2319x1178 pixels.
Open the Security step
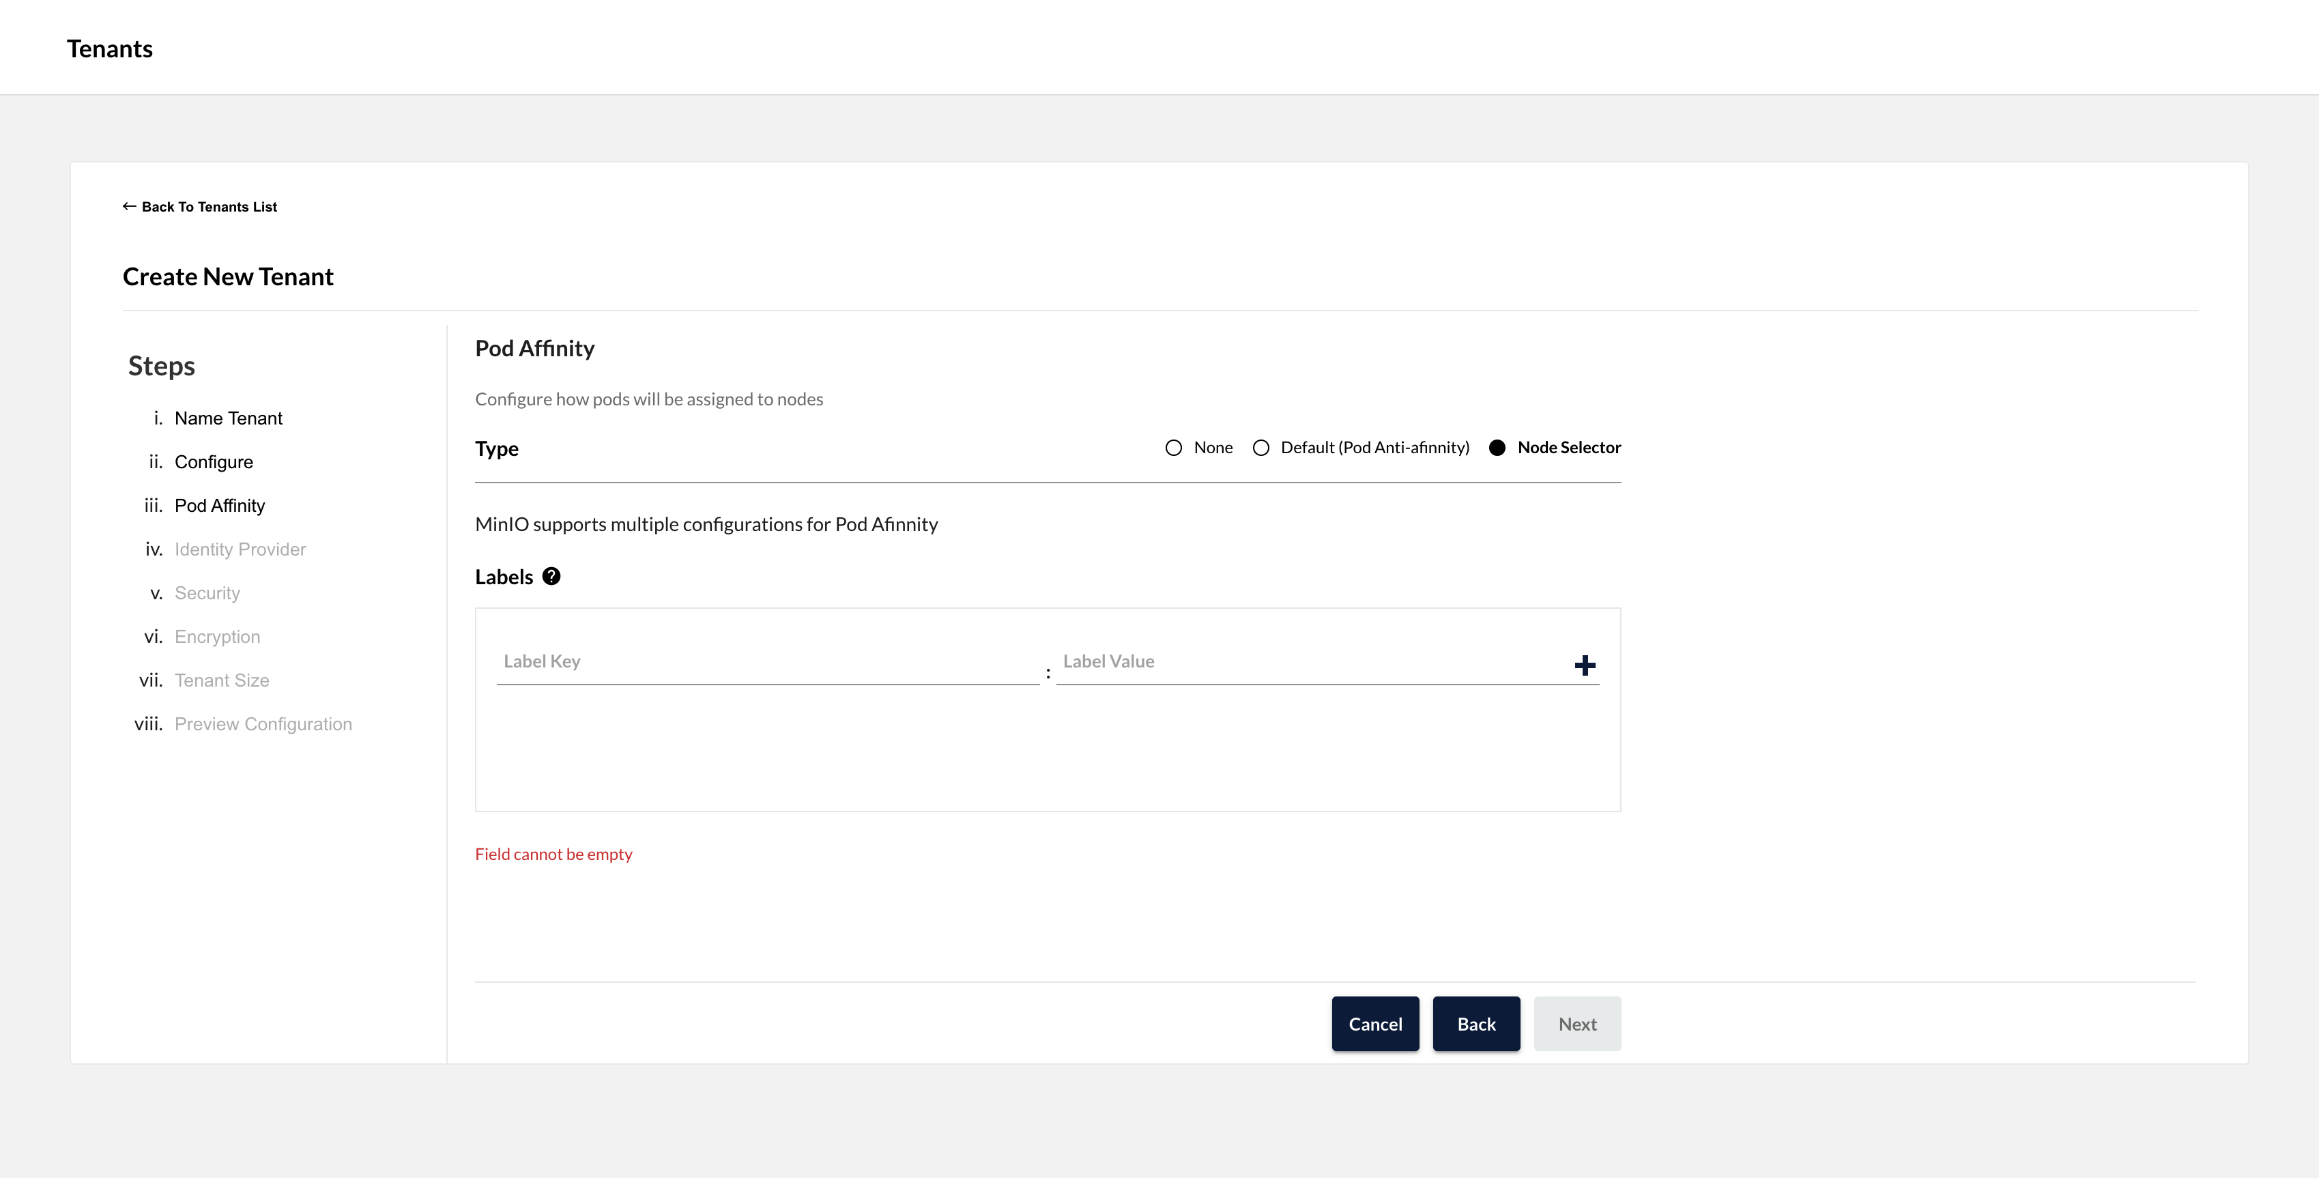(207, 592)
